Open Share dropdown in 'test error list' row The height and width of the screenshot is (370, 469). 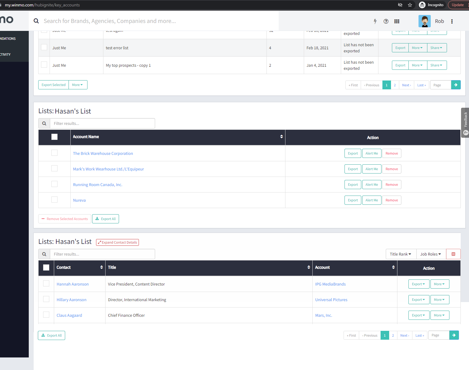click(x=437, y=48)
